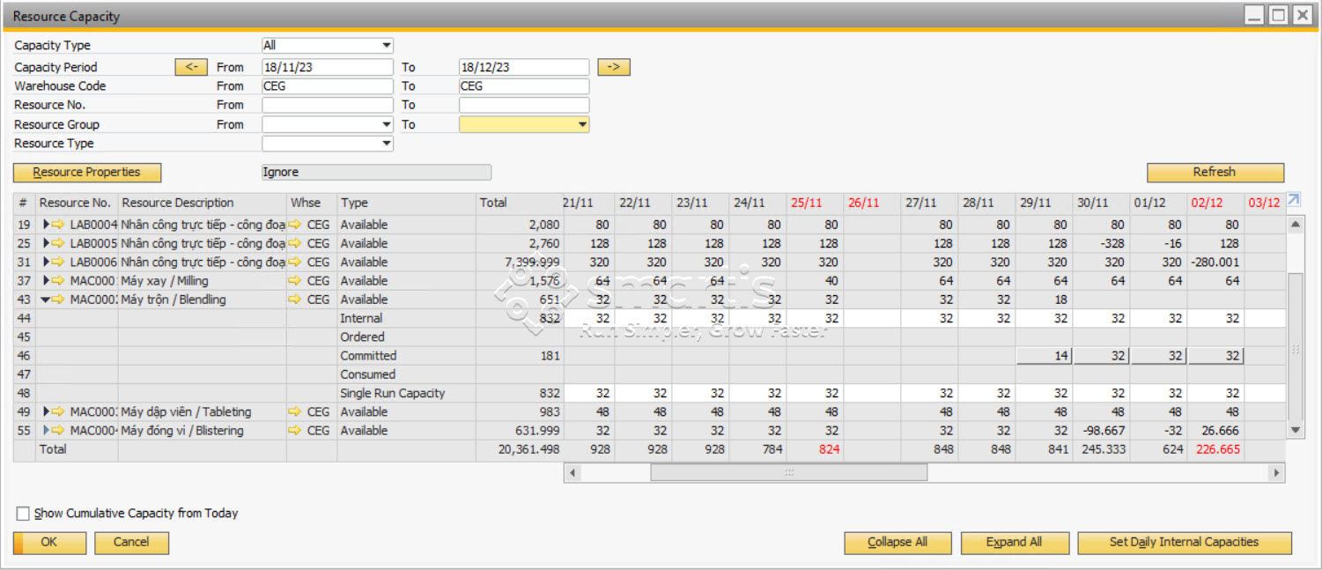Open Set Daily Internal Capacities
The height and width of the screenshot is (570, 1322).
click(x=1184, y=543)
